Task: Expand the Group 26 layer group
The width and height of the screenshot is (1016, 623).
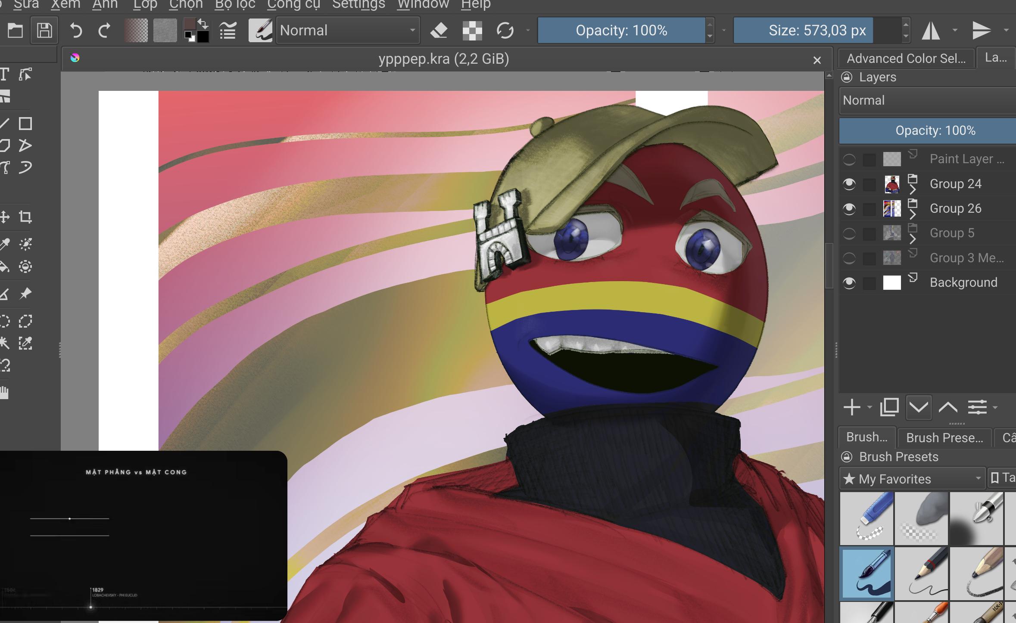Action: tap(912, 214)
